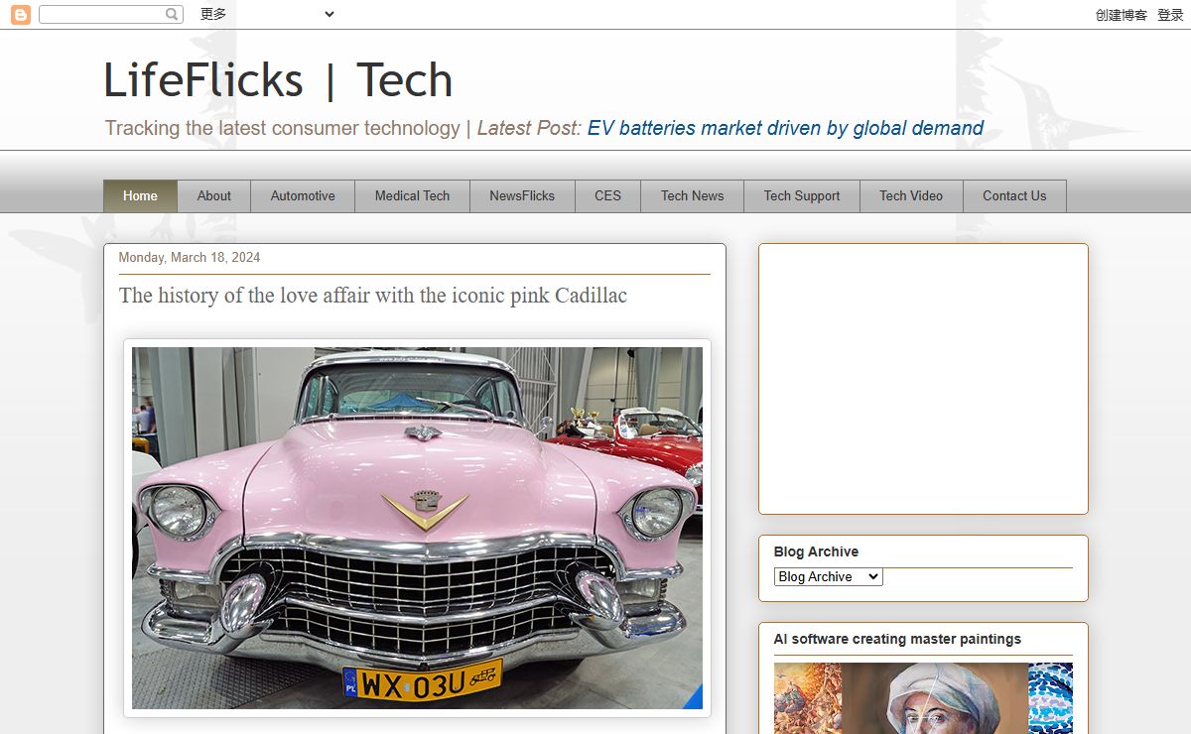Image resolution: width=1191 pixels, height=734 pixels.
Task: Open latest post EV batteries market link
Action: [x=785, y=128]
